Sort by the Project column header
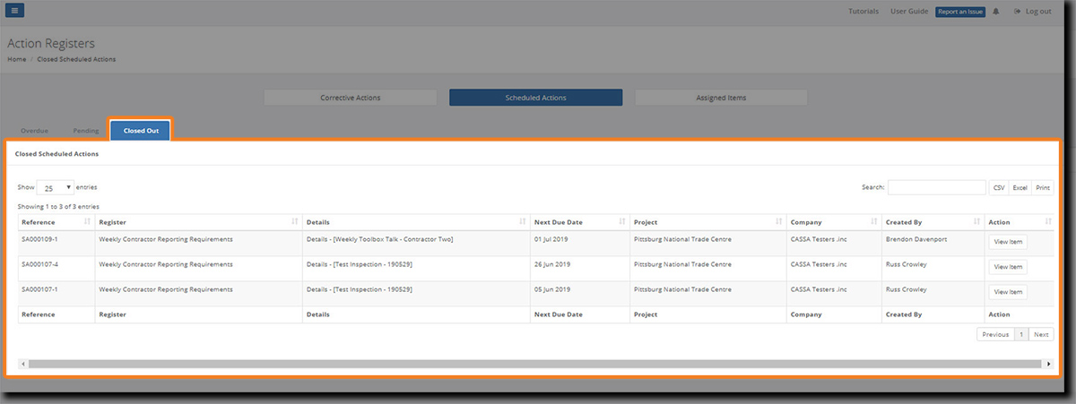Screen dimensions: 1076x404 pos(707,221)
